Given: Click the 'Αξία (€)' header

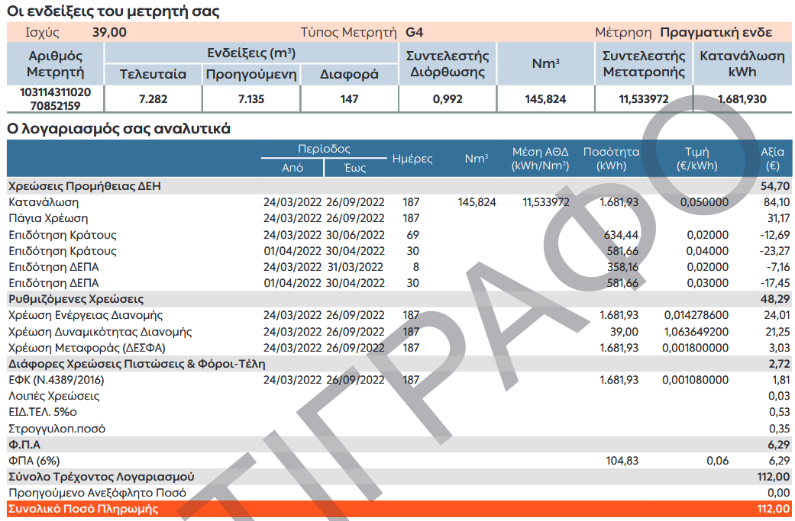Looking at the screenshot, I should [x=773, y=159].
